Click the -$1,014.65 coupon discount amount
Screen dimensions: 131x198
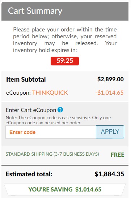110,93
